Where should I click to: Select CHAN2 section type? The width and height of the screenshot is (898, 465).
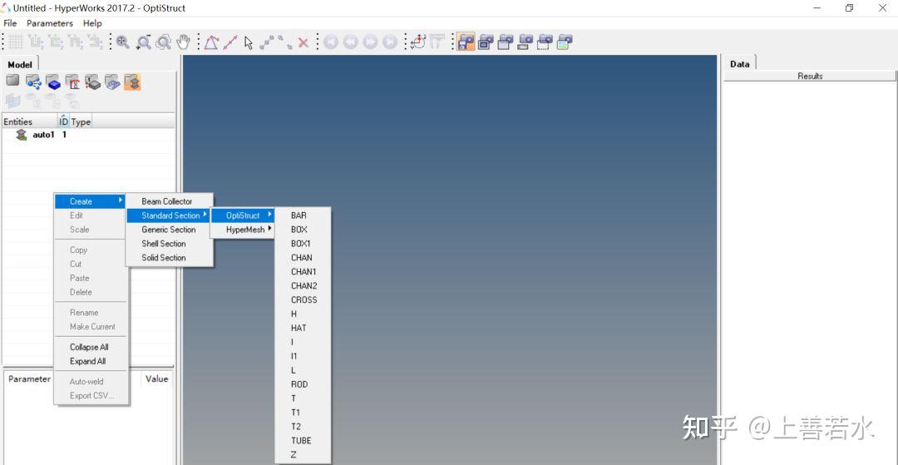(303, 285)
